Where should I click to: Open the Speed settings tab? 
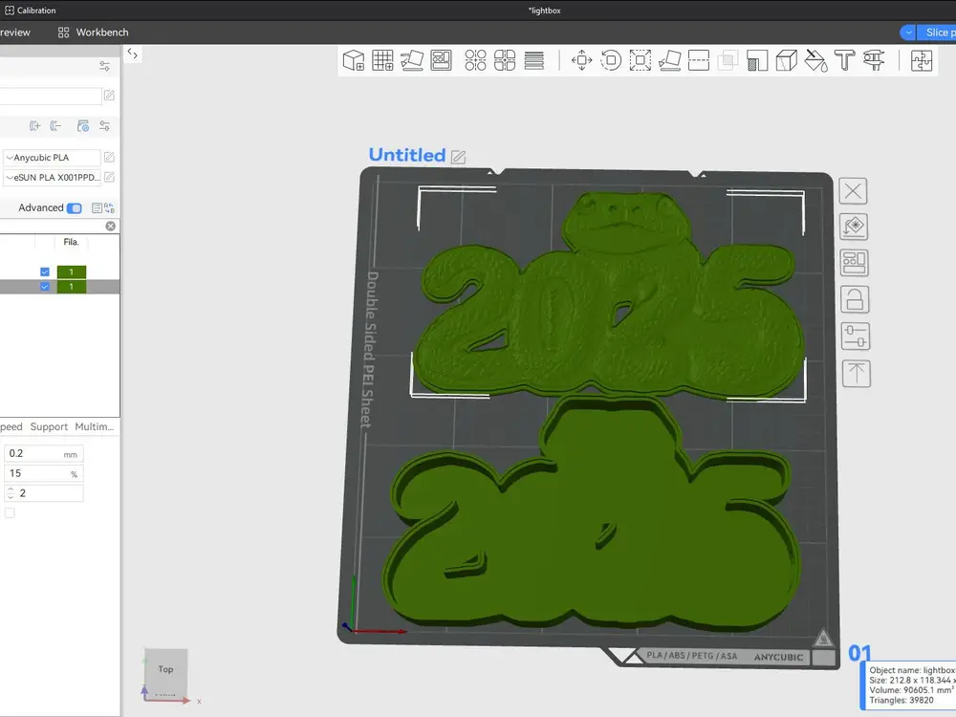click(x=11, y=426)
